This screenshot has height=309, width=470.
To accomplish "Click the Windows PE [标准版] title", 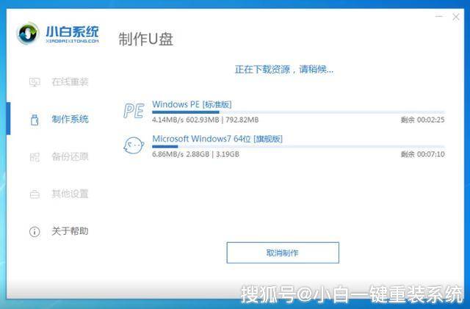I will tap(192, 104).
